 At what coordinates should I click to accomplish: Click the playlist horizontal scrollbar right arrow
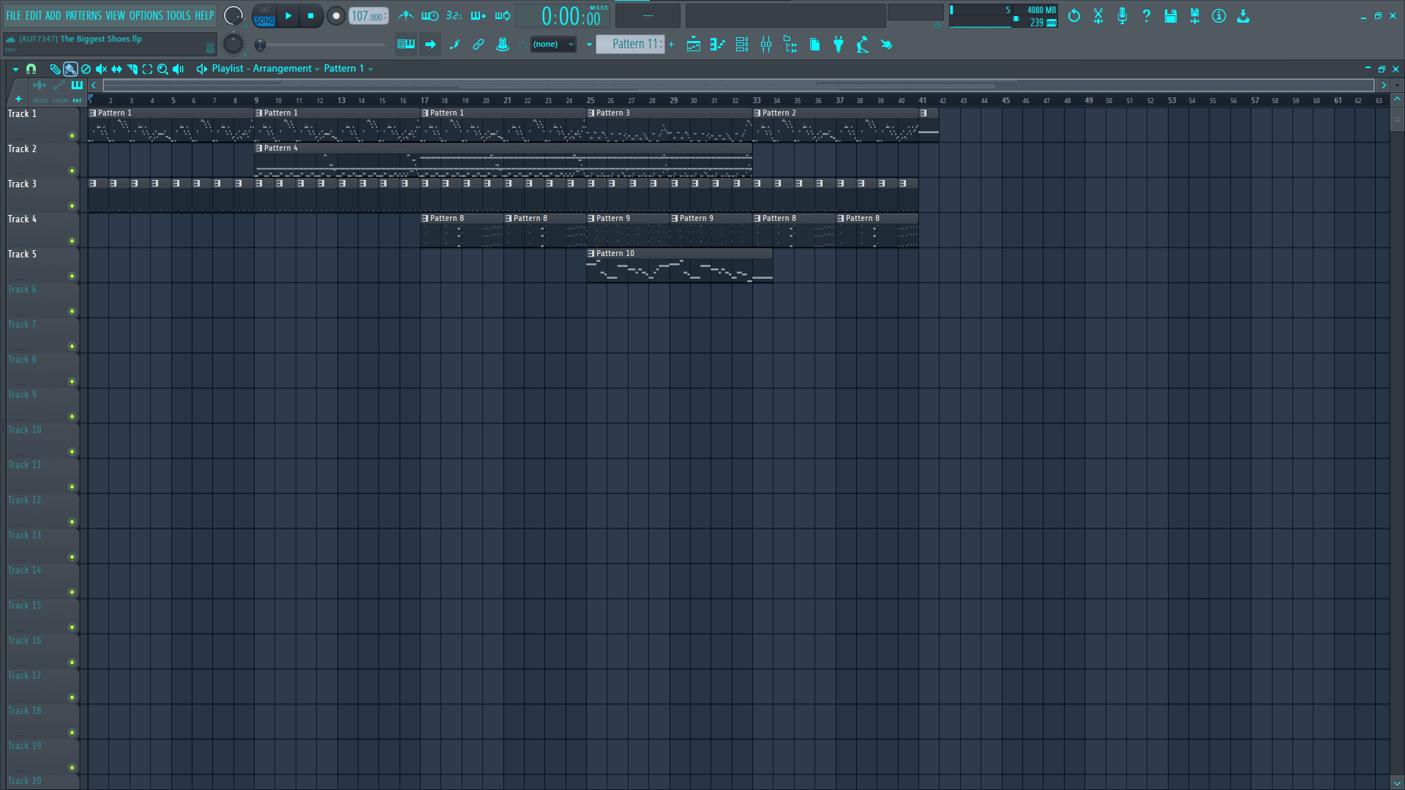(x=1383, y=86)
